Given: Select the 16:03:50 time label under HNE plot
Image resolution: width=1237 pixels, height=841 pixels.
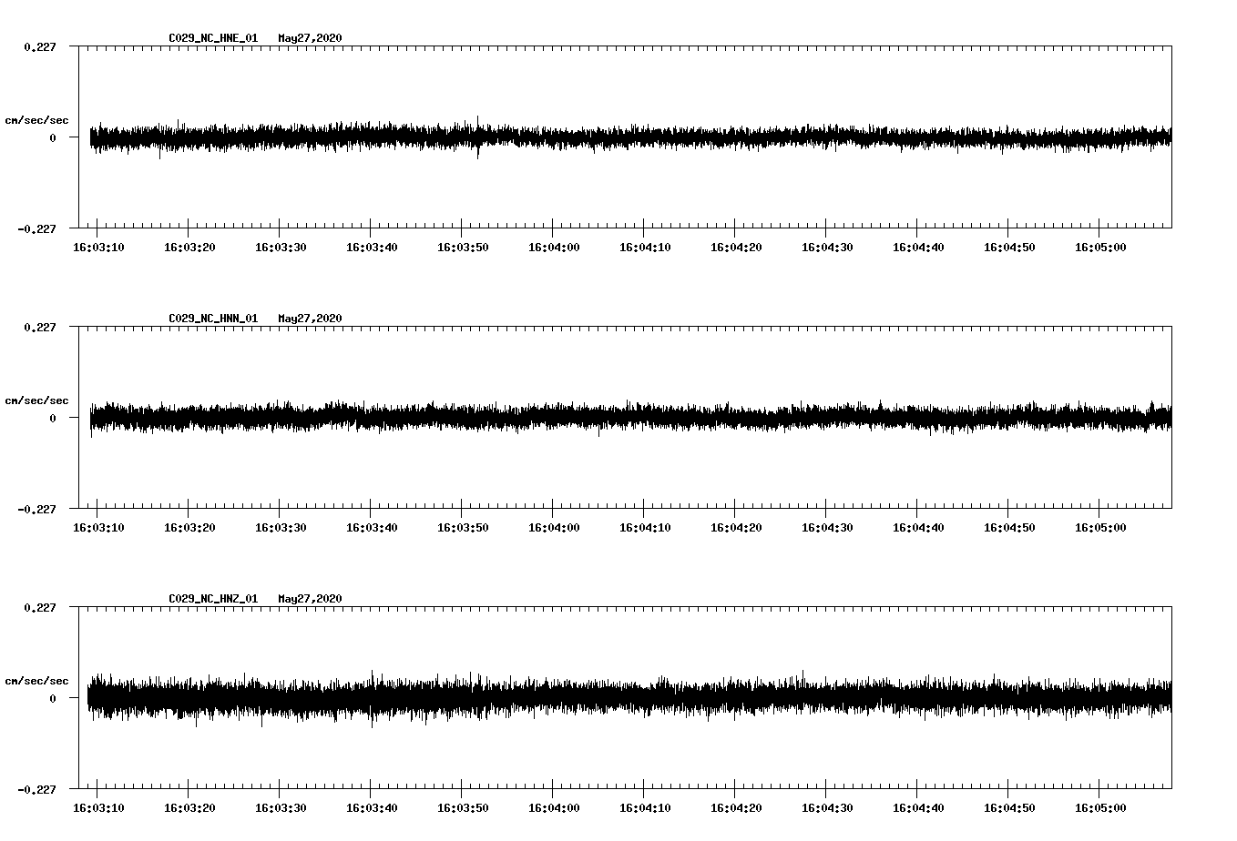Looking at the screenshot, I should click(463, 247).
